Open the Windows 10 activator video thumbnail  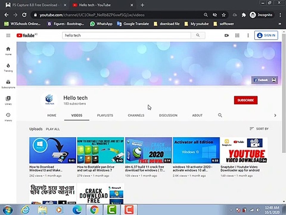pos(196,150)
